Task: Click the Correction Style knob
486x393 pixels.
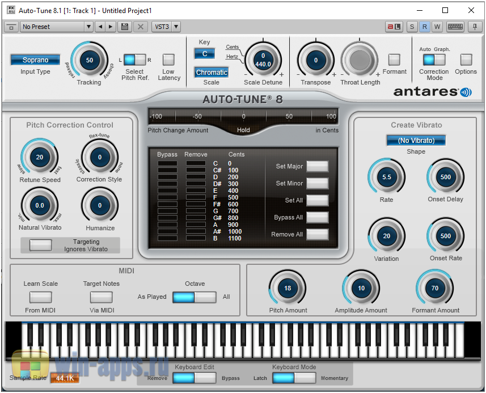Action: point(100,157)
